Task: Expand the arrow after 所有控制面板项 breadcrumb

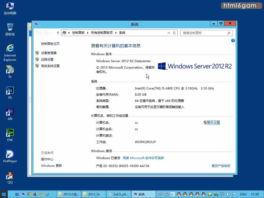Action: [x=116, y=33]
